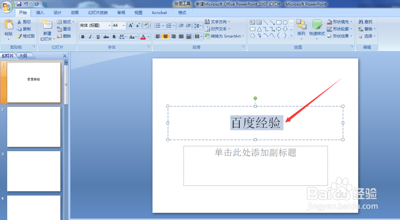Image resolution: width=400 pixels, height=220 pixels.
Task: Open 转换为 SmartArt dropdown
Action: coord(224,36)
